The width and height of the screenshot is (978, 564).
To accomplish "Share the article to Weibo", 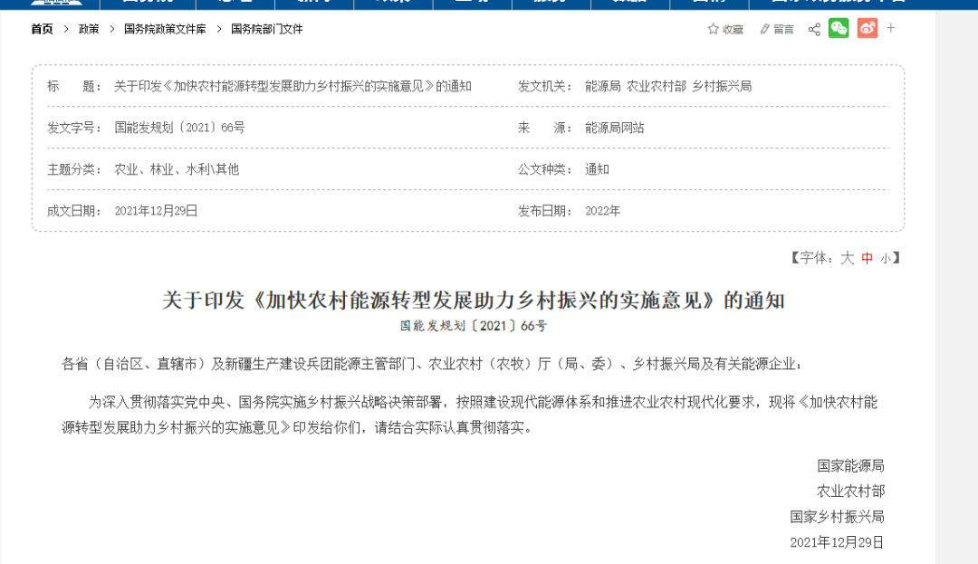I will pos(867,28).
